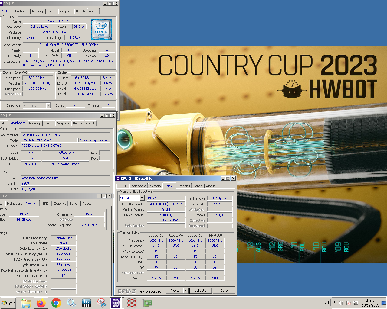Screen dimensions: 387x309
Task: Click the XMP 2.0 SPD Ext. field
Action: click(220, 204)
